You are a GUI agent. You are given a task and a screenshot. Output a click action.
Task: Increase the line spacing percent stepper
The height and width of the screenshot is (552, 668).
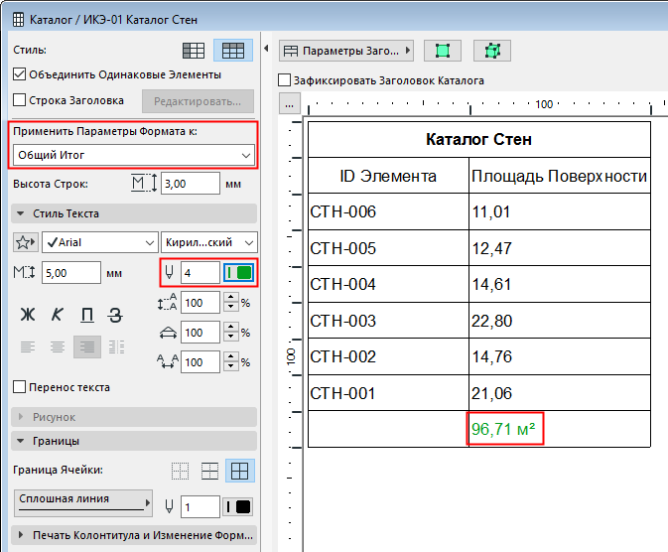tap(231, 298)
